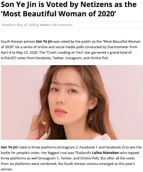View the 69 Comments link
This screenshot has width=143, height=172.
(63, 25)
